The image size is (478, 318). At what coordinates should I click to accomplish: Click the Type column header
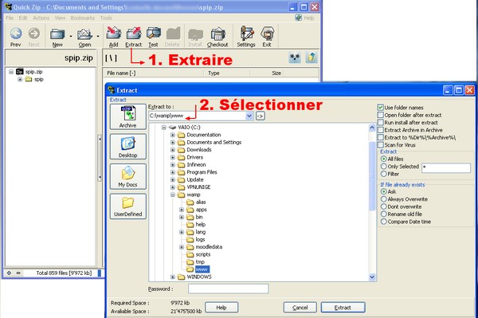coord(227,73)
